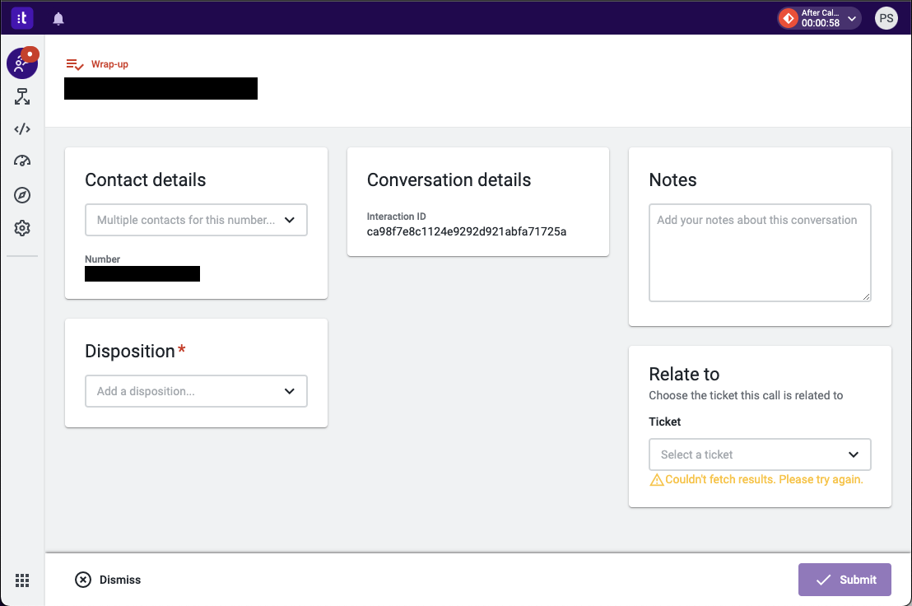
Task: Open the routing flows sidebar icon
Action: coord(22,96)
